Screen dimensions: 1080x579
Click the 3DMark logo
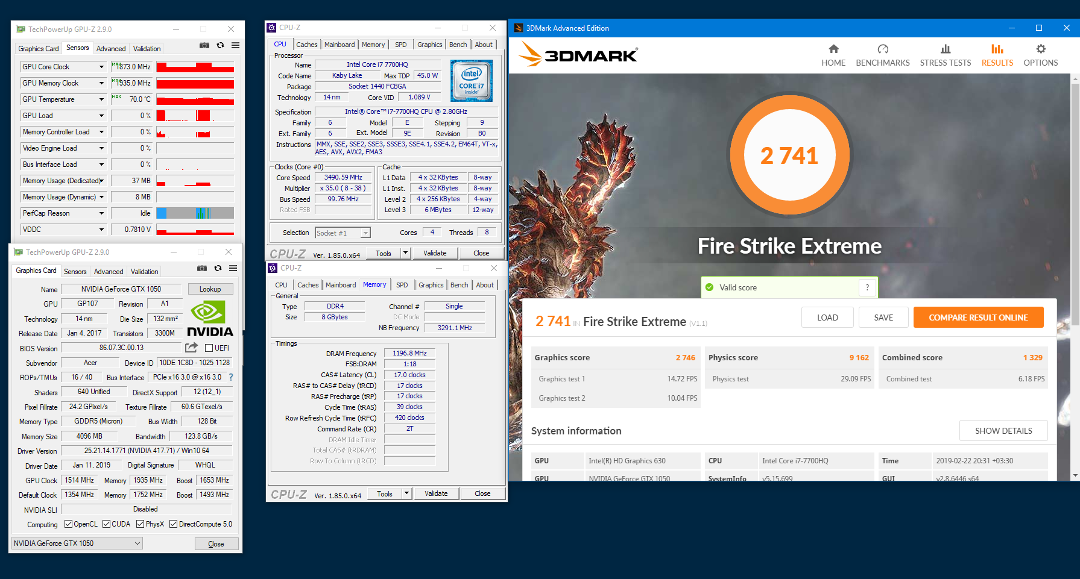click(578, 54)
